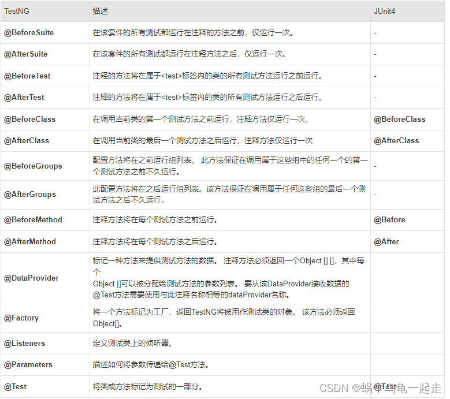Image resolution: width=450 pixels, height=399 pixels.
Task: Click the @AfterTest annotation name
Action: (24, 98)
